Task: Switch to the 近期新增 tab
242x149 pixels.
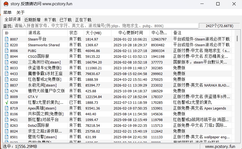Action: point(32,20)
